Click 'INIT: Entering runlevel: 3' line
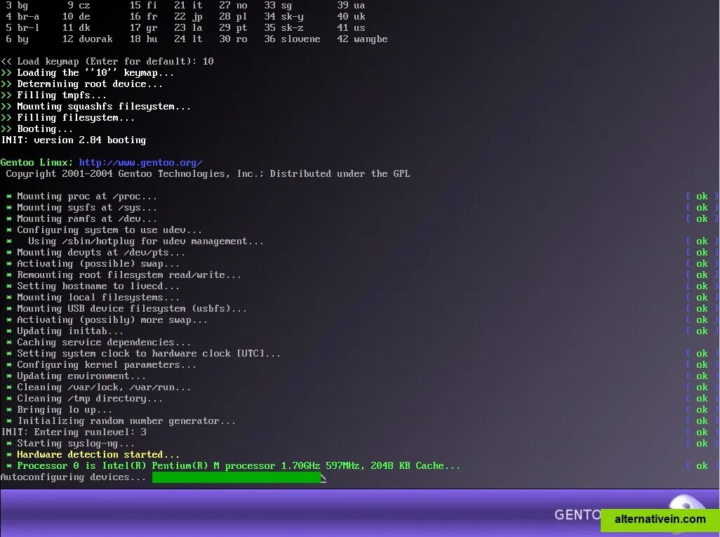 (74, 432)
